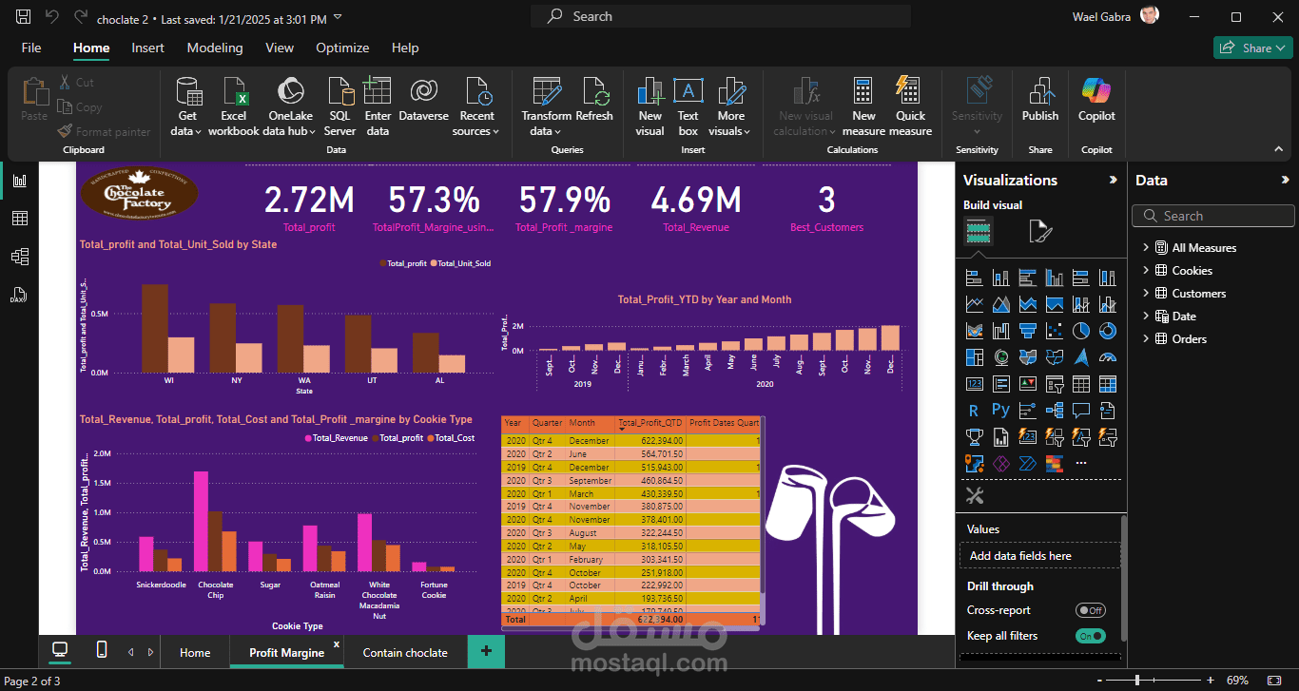Switch to the Modeling ribbon tab
This screenshot has width=1299, height=691.
tap(215, 48)
